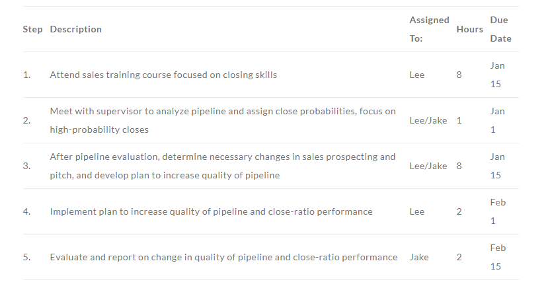Image resolution: width=546 pixels, height=292 pixels.
Task: Select the Implement plan description text
Action: (x=211, y=211)
